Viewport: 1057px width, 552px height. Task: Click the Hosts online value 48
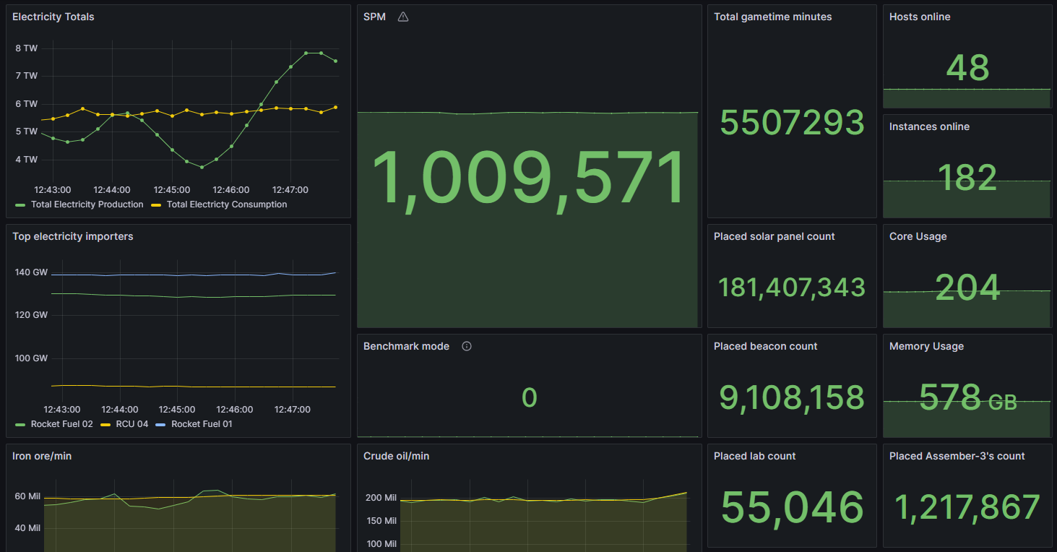[967, 68]
